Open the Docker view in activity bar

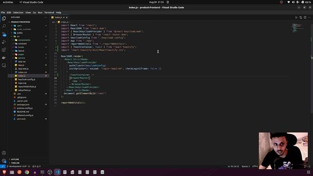pos(4,58)
